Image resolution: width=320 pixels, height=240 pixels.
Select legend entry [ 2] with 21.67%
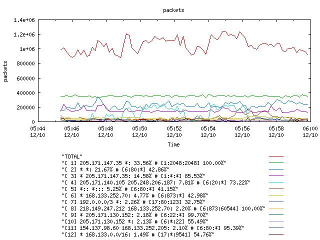tap(115, 169)
